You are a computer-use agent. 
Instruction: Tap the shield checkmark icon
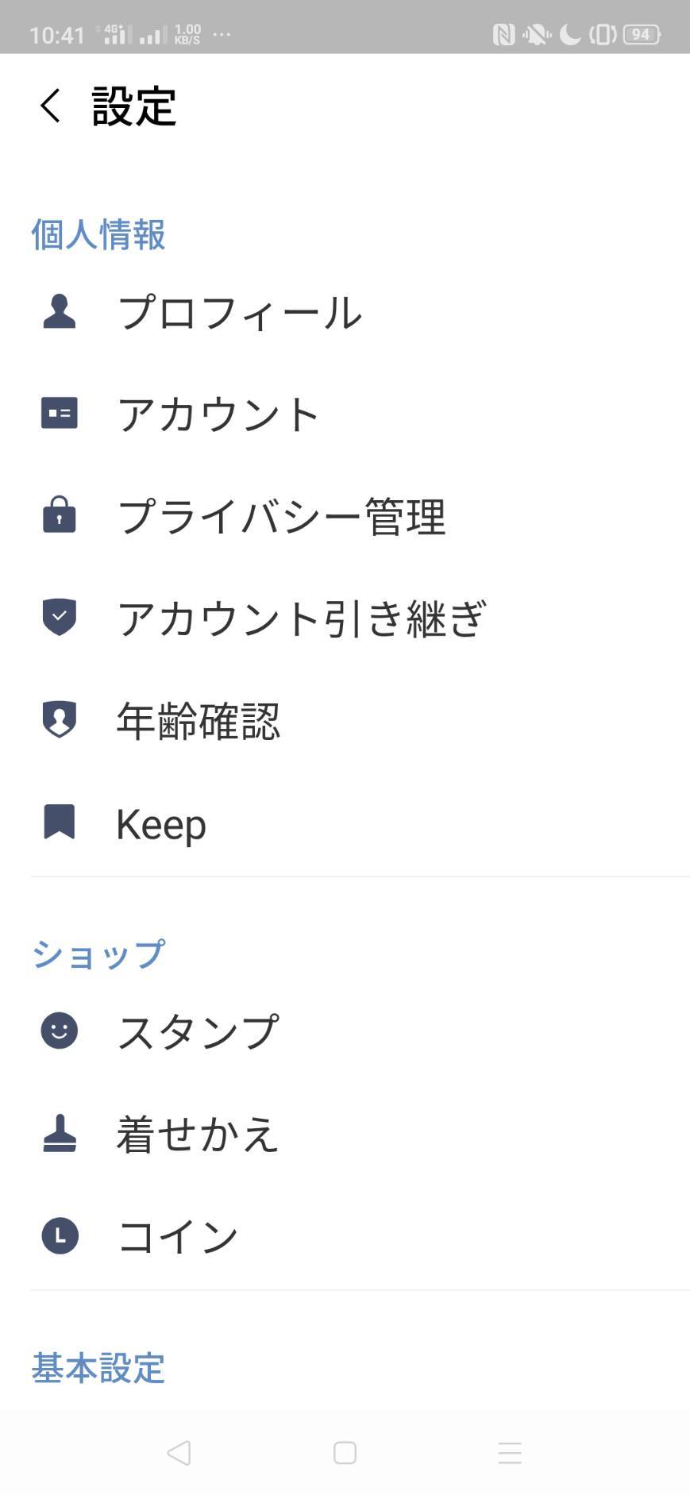(60, 617)
